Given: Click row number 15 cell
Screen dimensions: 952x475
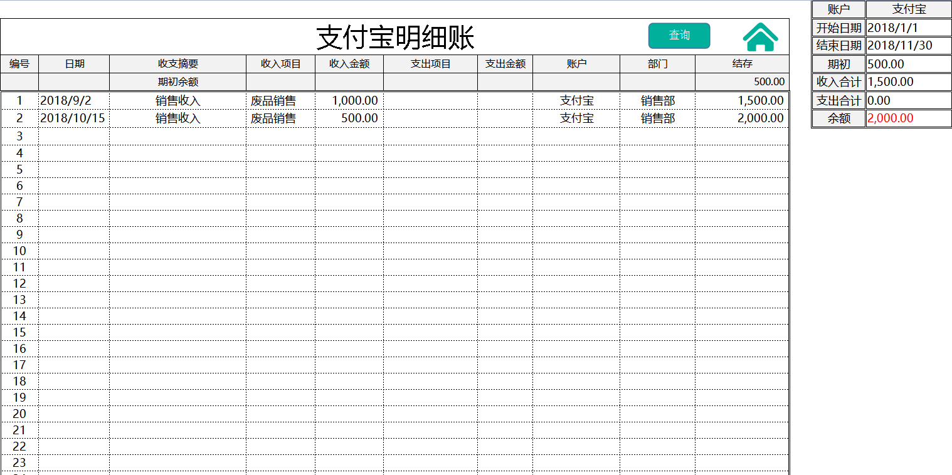Looking at the screenshot, I should click(x=19, y=332).
